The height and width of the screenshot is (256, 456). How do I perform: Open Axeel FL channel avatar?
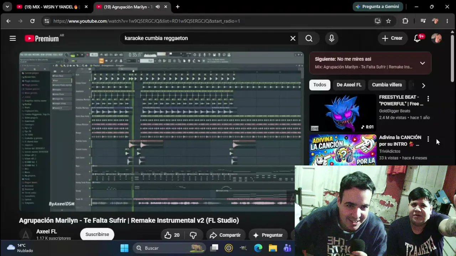point(26,235)
